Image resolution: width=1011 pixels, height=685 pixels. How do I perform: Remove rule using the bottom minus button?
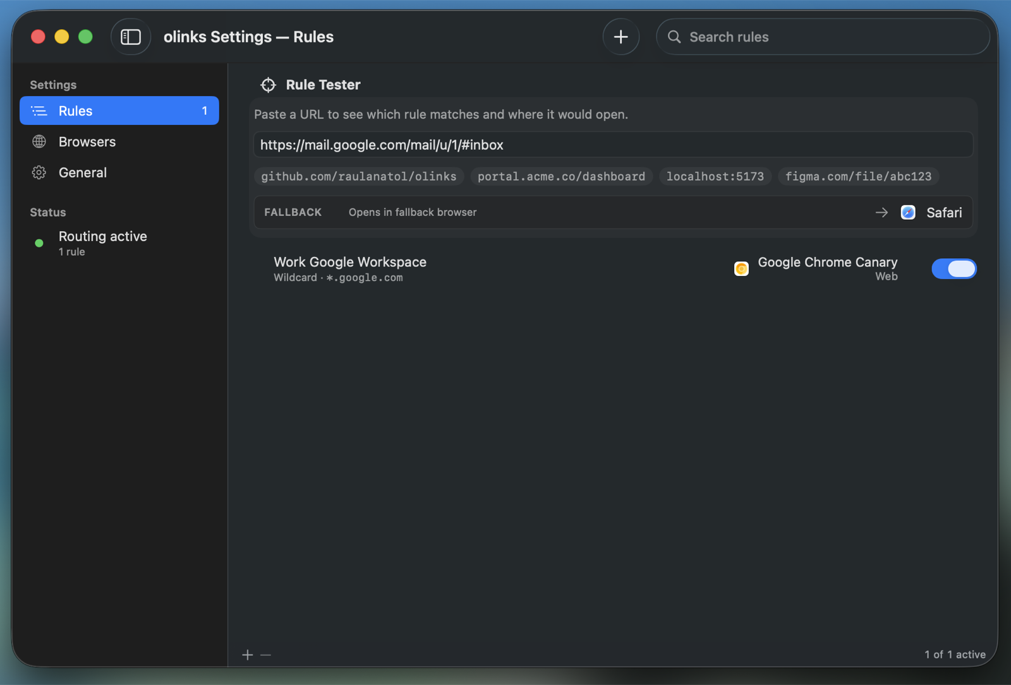coord(266,655)
